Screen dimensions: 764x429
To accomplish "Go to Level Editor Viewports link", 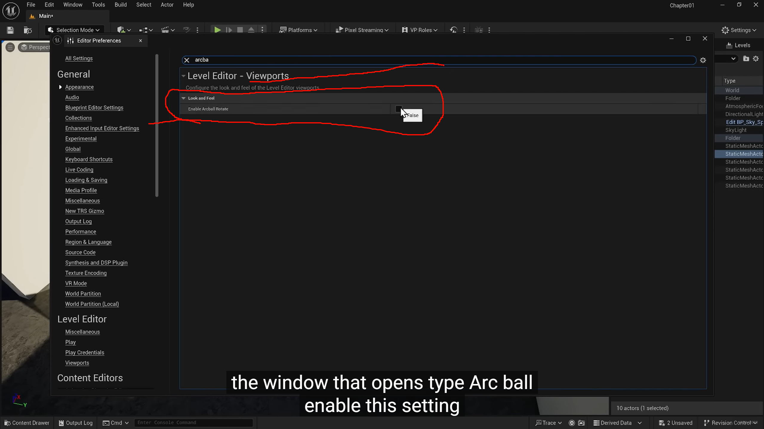I will coord(77,363).
